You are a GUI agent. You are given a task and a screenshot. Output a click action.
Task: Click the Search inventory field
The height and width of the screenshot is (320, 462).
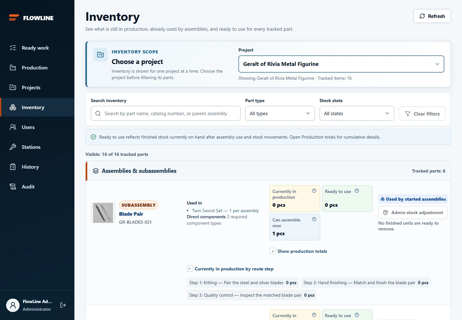166,113
